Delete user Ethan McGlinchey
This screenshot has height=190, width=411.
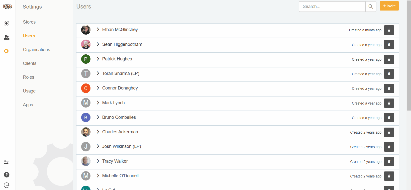(x=389, y=30)
